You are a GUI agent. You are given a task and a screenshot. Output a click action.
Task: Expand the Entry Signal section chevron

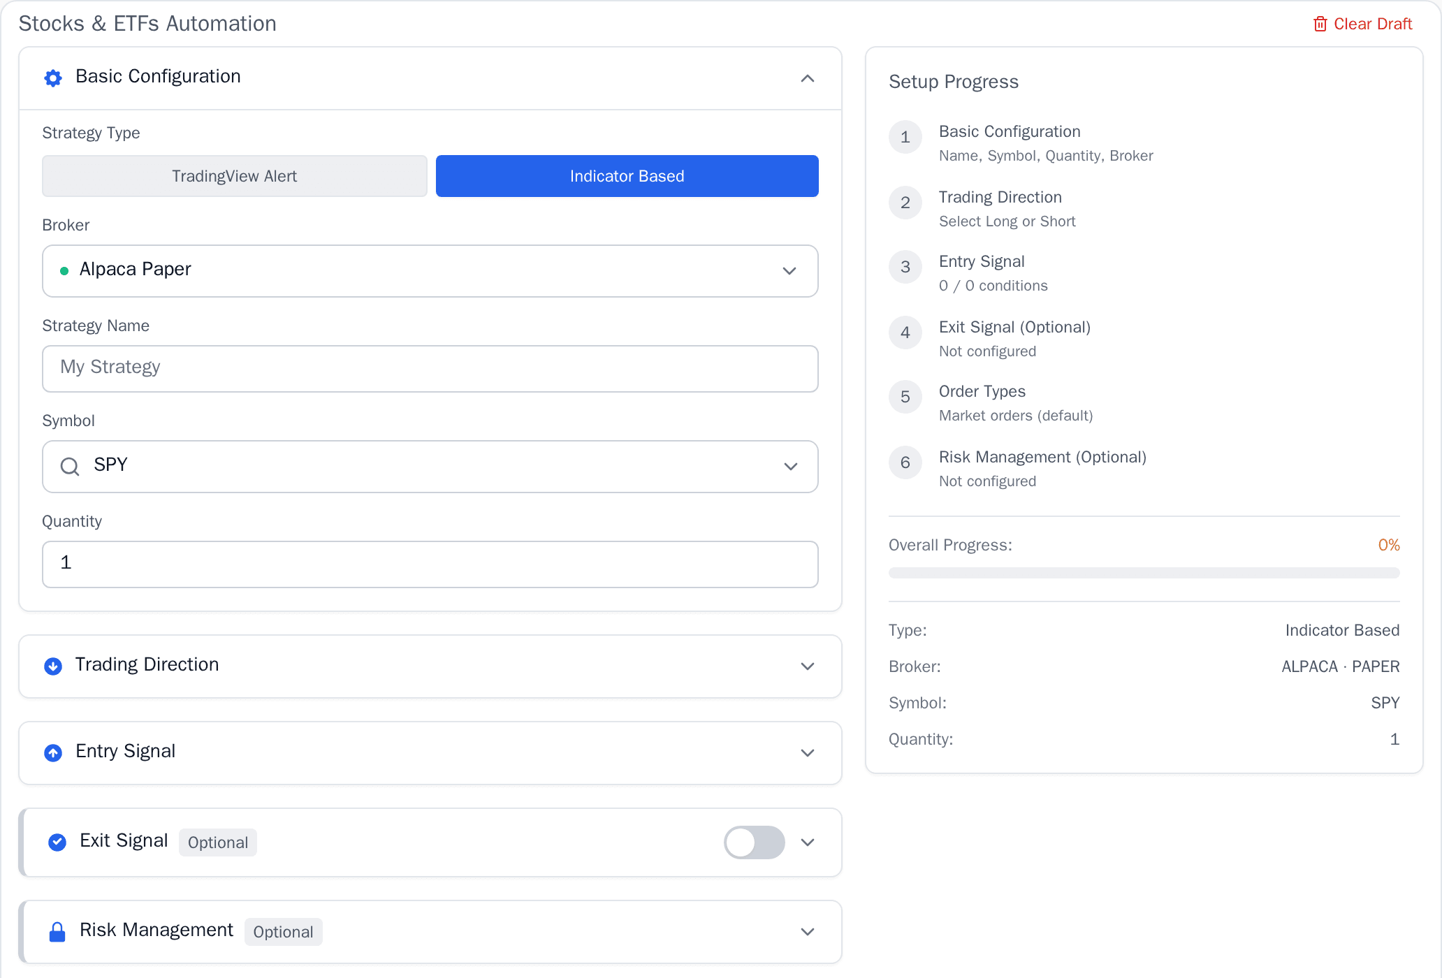(x=808, y=753)
